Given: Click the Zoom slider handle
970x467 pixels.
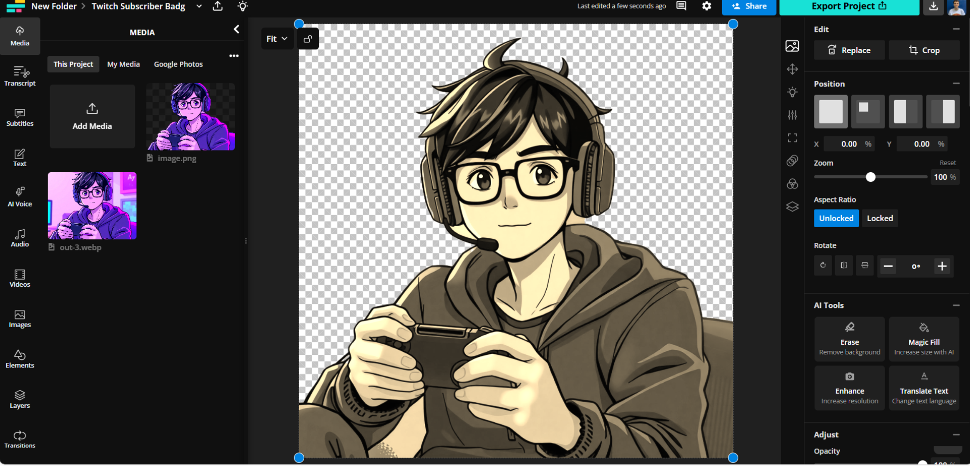Looking at the screenshot, I should click(x=870, y=177).
